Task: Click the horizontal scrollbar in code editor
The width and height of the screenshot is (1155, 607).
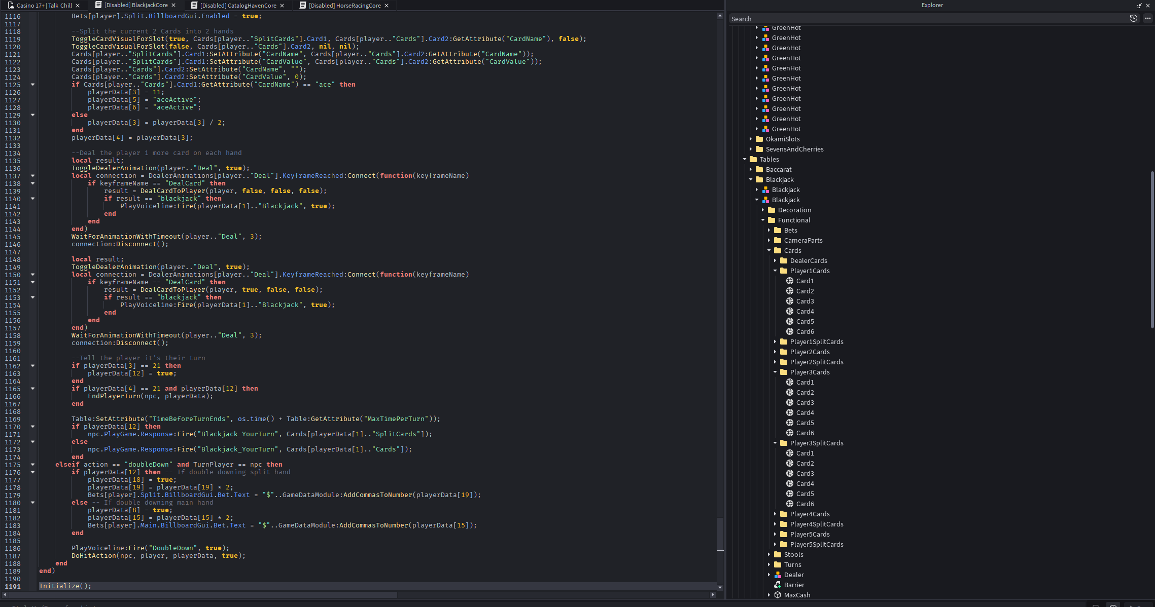Action: tap(203, 594)
